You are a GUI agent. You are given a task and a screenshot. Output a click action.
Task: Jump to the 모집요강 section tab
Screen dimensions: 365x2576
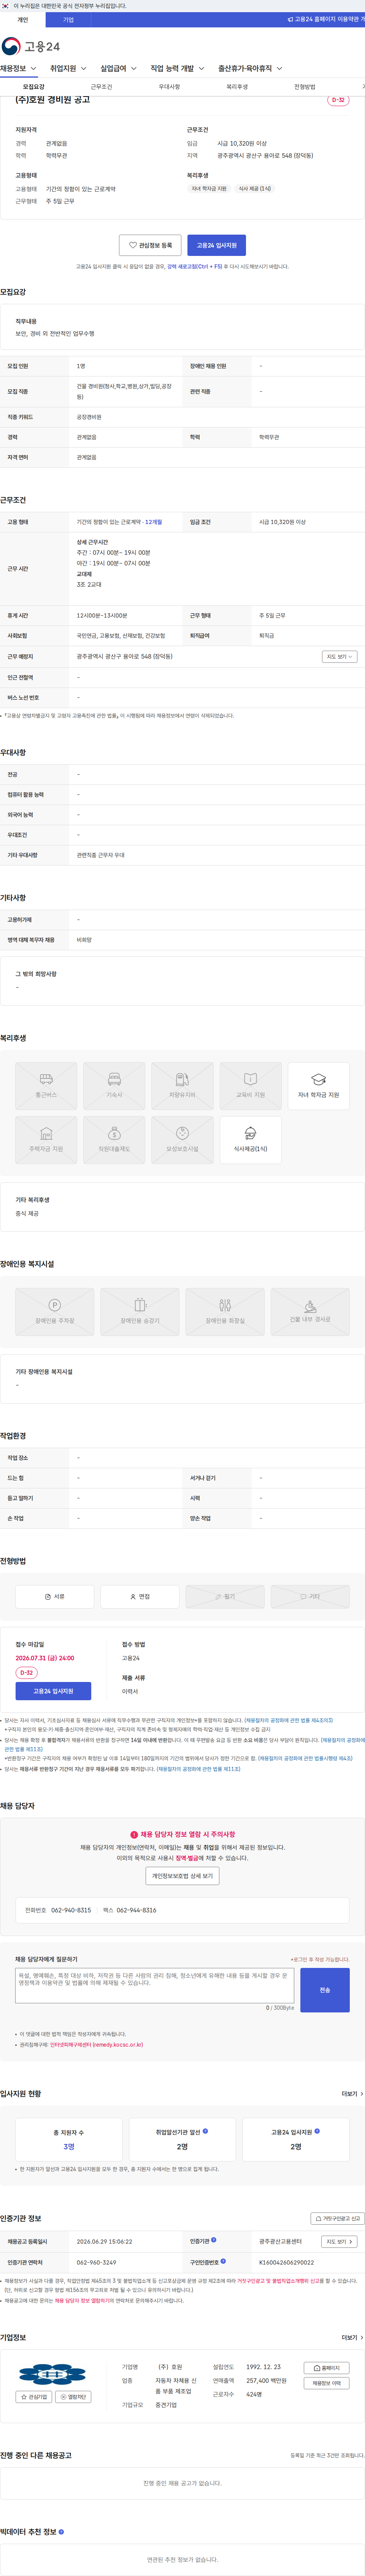[34, 87]
